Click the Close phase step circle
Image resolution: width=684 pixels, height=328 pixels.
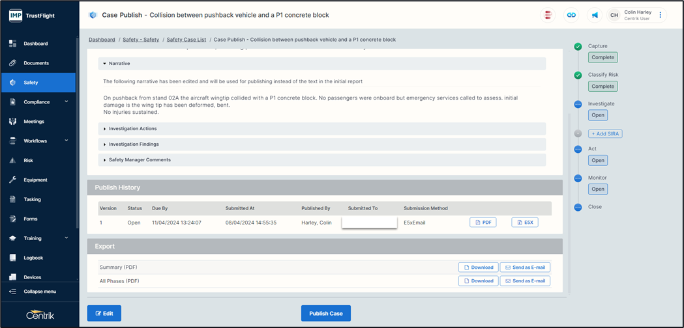tap(578, 207)
